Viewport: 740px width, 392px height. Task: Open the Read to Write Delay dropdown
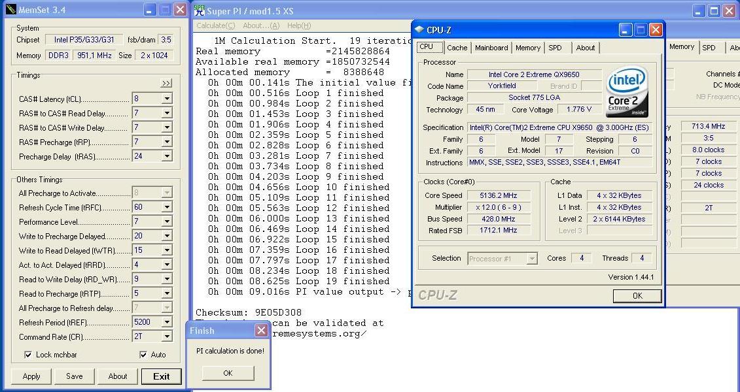167,279
